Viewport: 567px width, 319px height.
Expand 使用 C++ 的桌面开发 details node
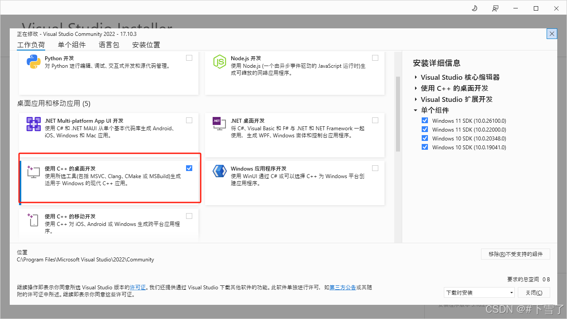click(x=416, y=88)
